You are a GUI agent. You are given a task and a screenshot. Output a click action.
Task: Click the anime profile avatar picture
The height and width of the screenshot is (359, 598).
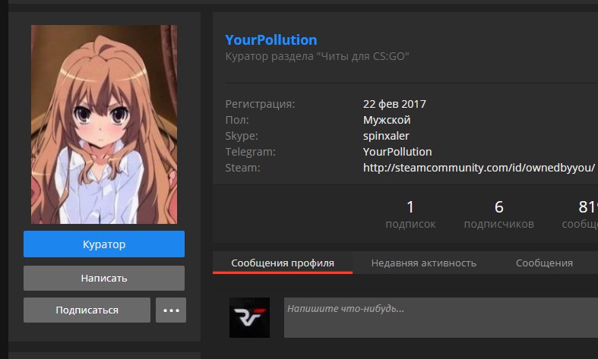pyautogui.click(x=104, y=124)
